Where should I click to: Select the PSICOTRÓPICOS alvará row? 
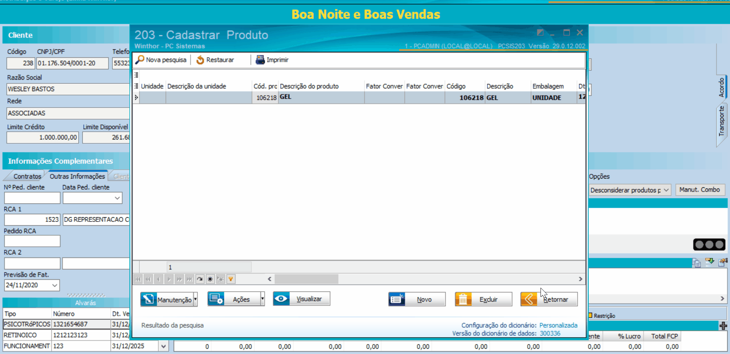(x=66, y=324)
